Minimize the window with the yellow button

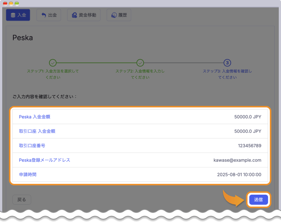tap(11, 3)
